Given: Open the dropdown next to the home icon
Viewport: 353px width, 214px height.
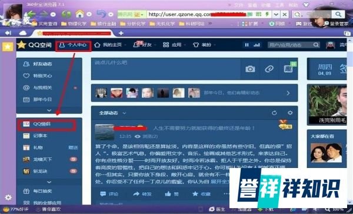Looking at the screenshot, I should [x=89, y=14].
